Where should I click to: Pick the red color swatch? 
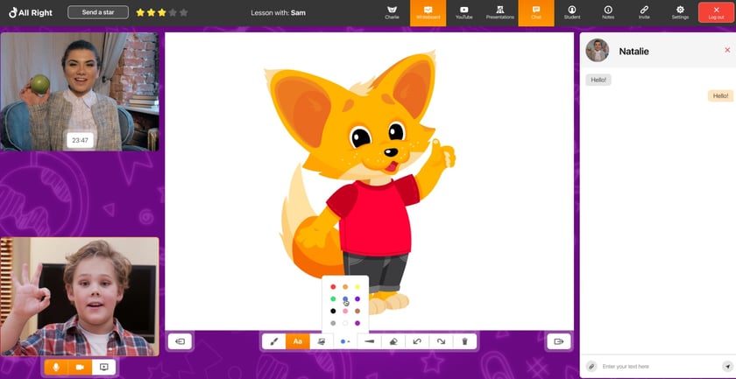[x=333, y=287]
